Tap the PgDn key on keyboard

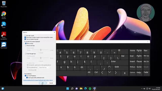(x=139, y=57)
